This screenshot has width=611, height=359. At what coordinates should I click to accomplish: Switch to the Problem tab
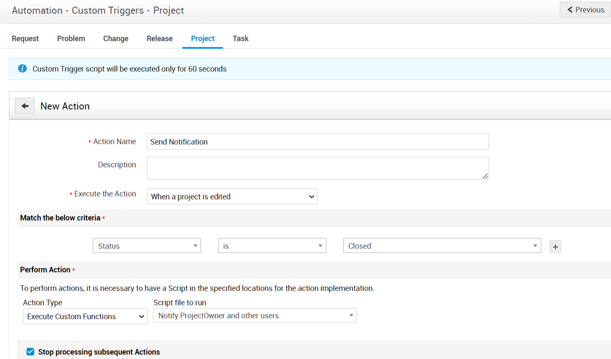[71, 38]
